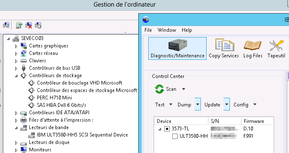Image resolution: width=289 pixels, height=153 pixels.
Task: Expand the Files d'attente à l'impression node
Action: (16, 120)
